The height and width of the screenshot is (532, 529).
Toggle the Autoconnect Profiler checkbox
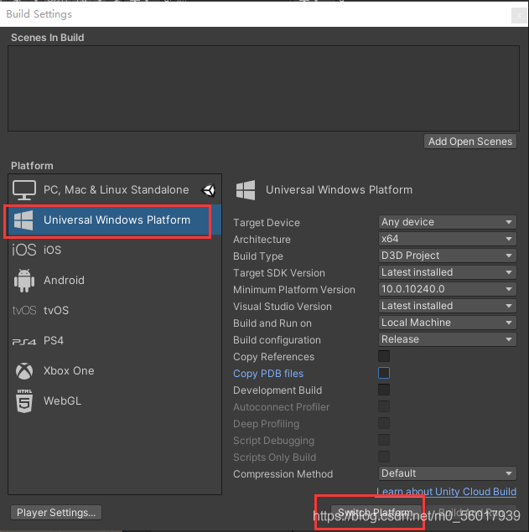point(384,406)
